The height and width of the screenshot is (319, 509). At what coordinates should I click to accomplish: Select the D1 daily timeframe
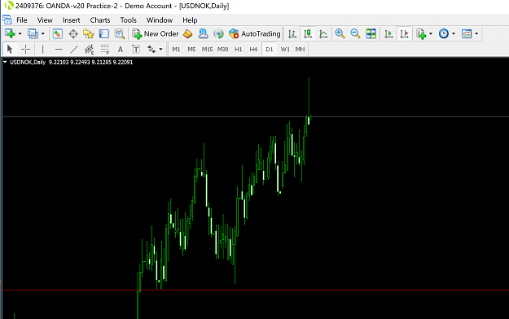tap(270, 50)
